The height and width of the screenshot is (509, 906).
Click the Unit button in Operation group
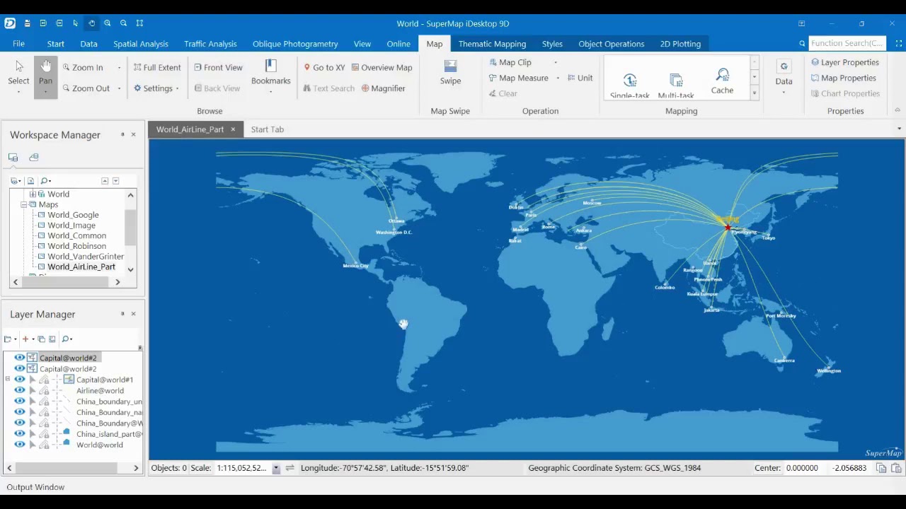[x=580, y=78]
